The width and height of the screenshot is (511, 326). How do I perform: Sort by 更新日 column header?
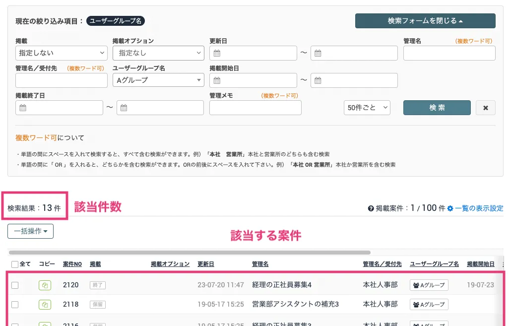206,264
